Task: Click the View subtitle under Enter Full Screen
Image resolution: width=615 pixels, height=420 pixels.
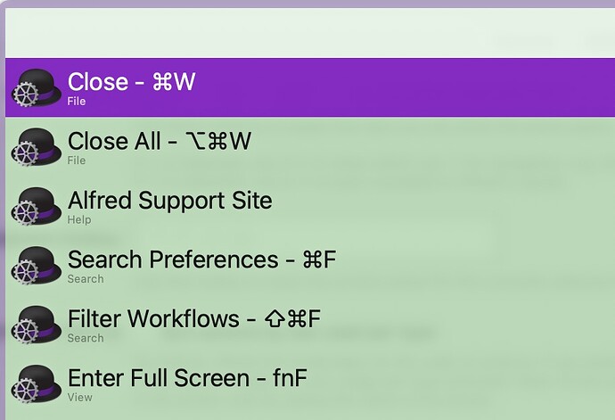Action: click(80, 398)
